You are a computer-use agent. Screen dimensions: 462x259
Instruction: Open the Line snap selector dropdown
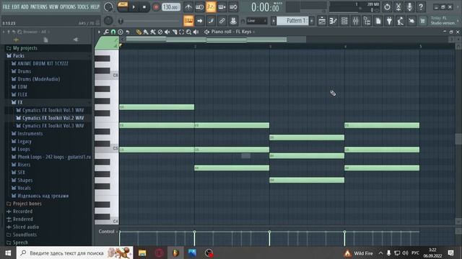point(257,21)
